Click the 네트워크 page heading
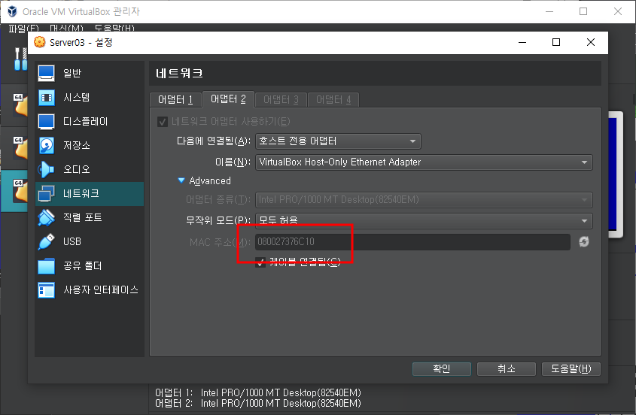Image resolution: width=636 pixels, height=415 pixels. point(179,74)
